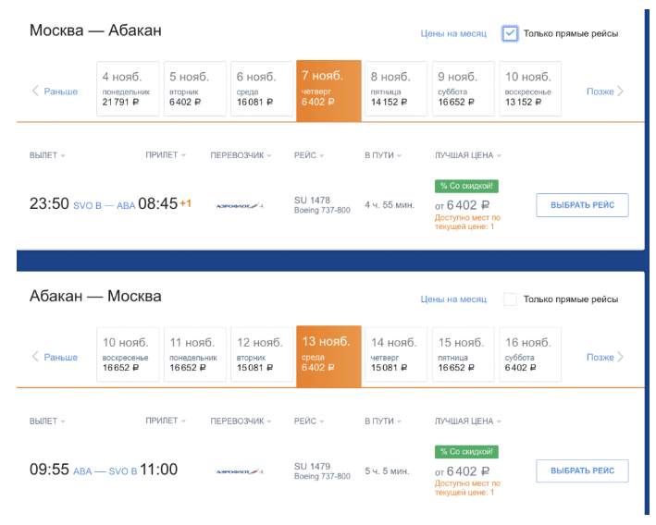Screen dimensions: 656x525
Task: Select 5 нояб. вторник date tab
Action: coord(195,89)
